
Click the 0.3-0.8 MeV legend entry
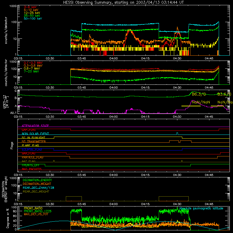coord(33,66)
